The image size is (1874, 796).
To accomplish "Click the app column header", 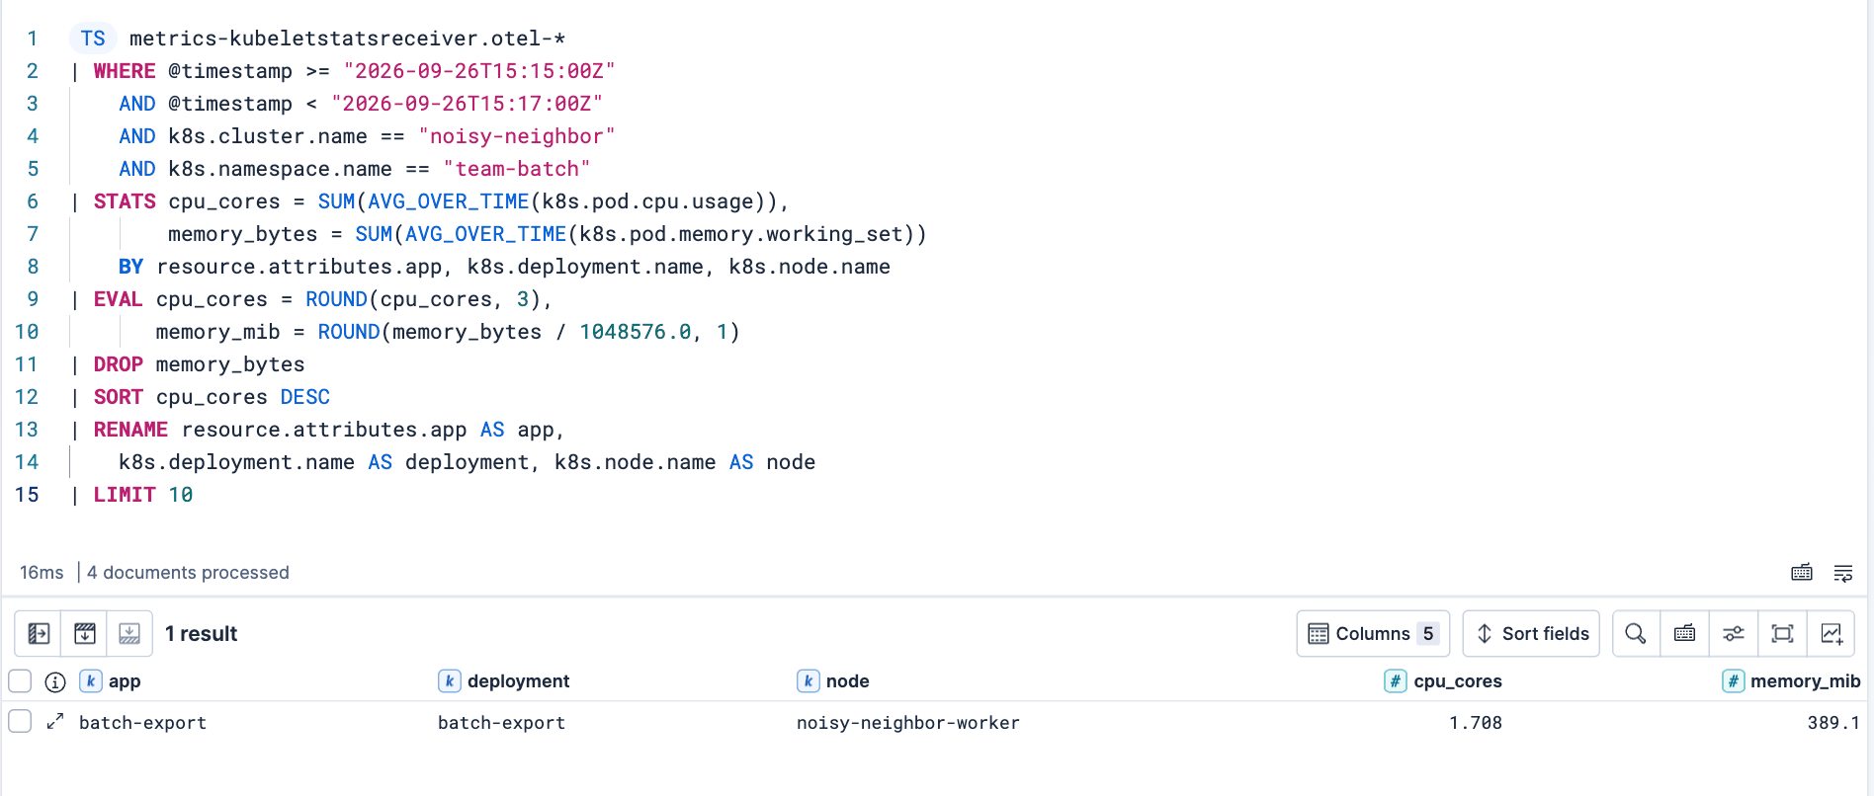I will (x=125, y=681).
